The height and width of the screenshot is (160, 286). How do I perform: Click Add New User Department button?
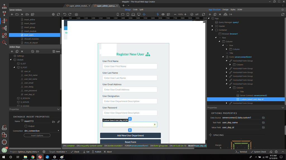(130, 136)
